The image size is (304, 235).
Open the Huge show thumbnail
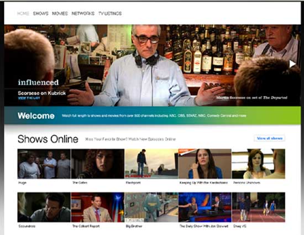tap(44, 164)
